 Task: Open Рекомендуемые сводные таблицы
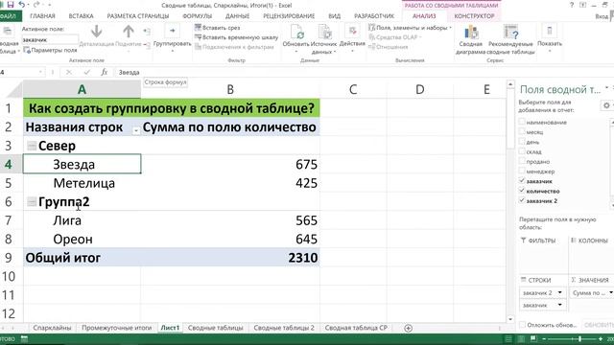click(510, 33)
